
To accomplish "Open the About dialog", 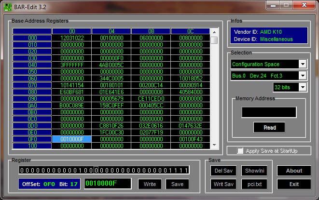I will pyautogui.click(x=294, y=171).
